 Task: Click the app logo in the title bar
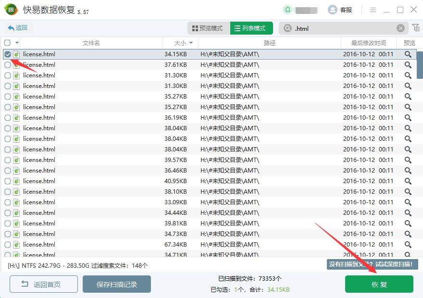[11, 10]
